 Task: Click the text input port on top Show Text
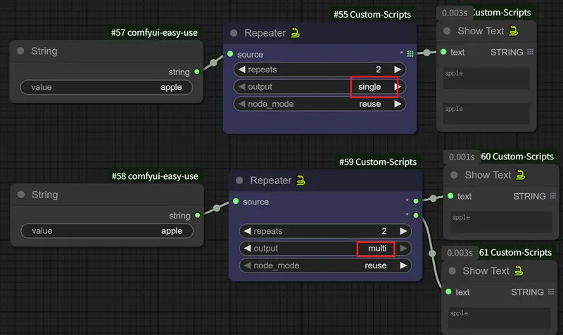[x=443, y=52]
